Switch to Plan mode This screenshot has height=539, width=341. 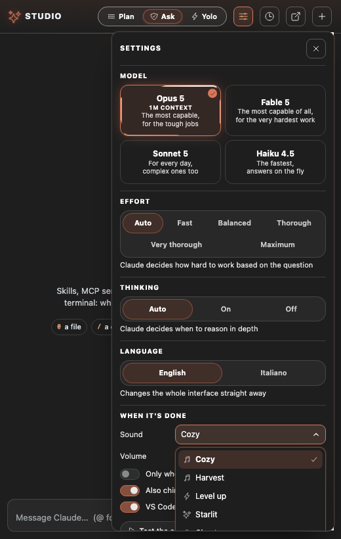[121, 16]
